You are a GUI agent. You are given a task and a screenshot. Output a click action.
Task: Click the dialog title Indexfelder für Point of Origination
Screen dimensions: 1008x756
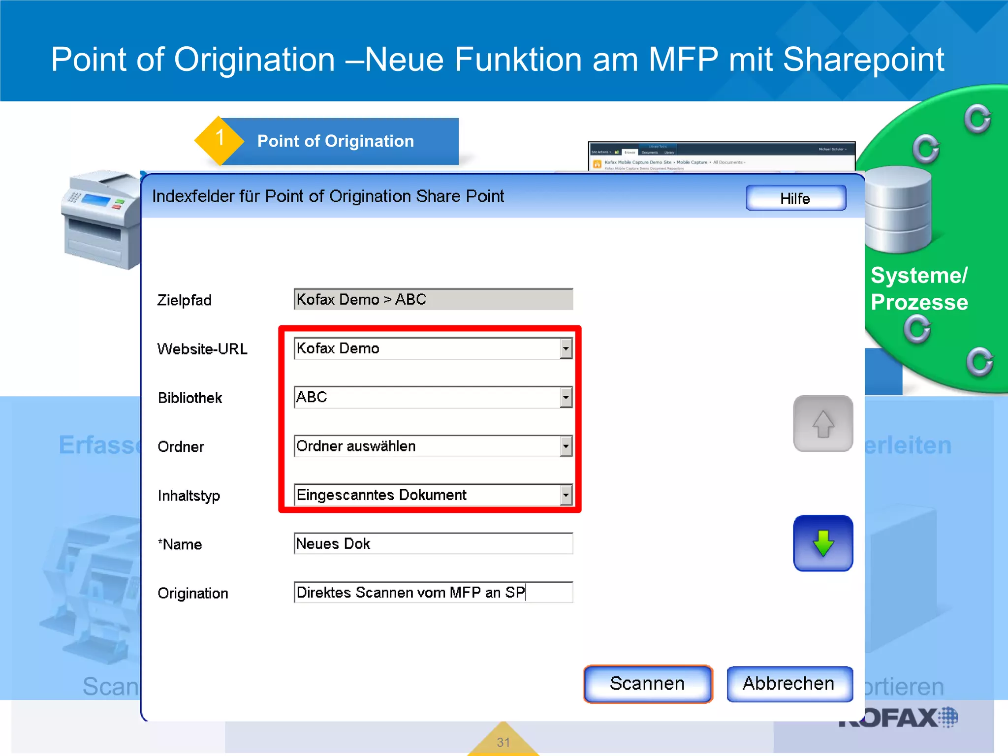[x=328, y=196]
